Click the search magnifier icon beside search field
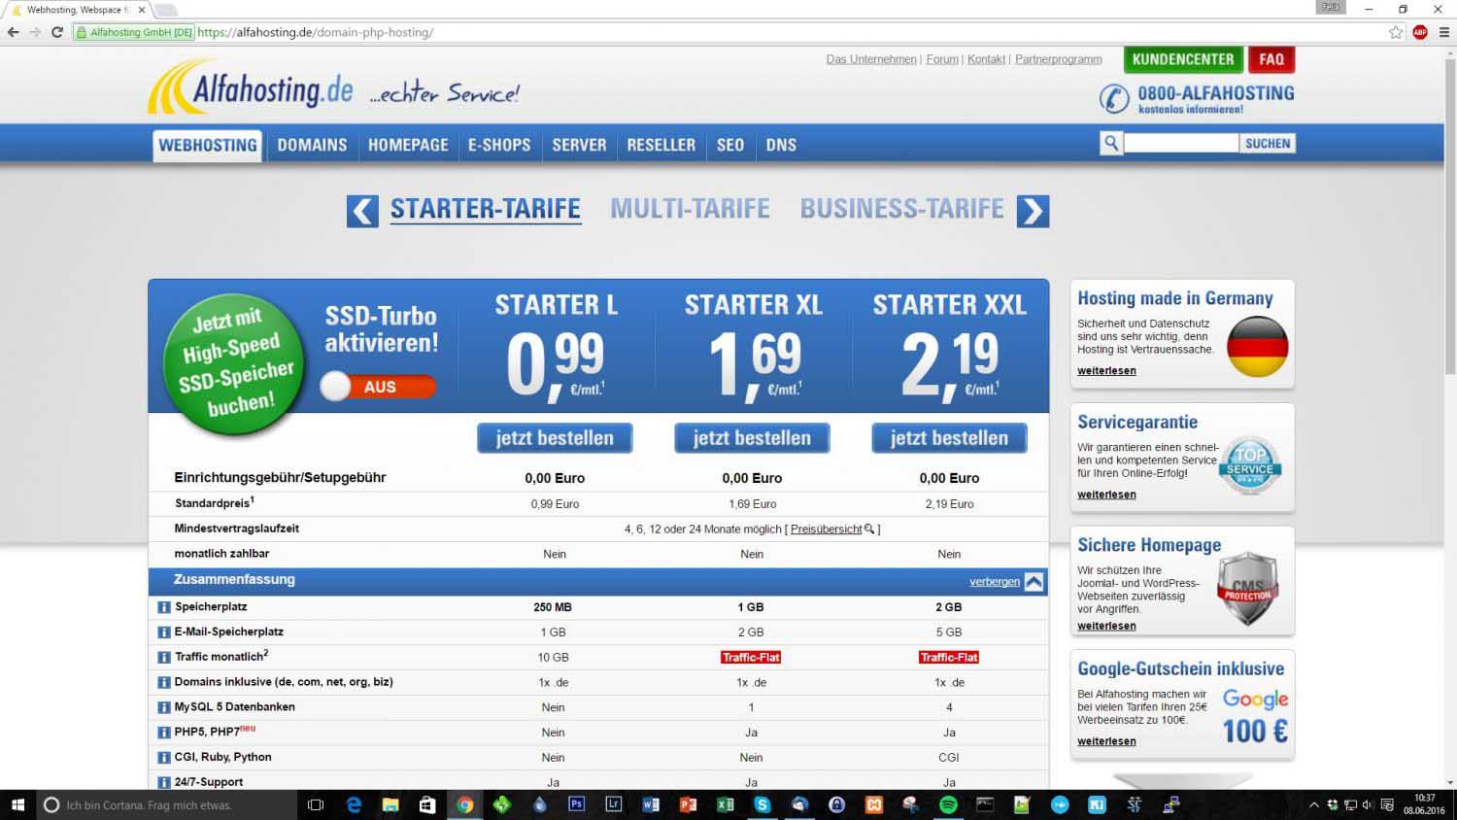Viewport: 1457px width, 820px height. tap(1111, 143)
